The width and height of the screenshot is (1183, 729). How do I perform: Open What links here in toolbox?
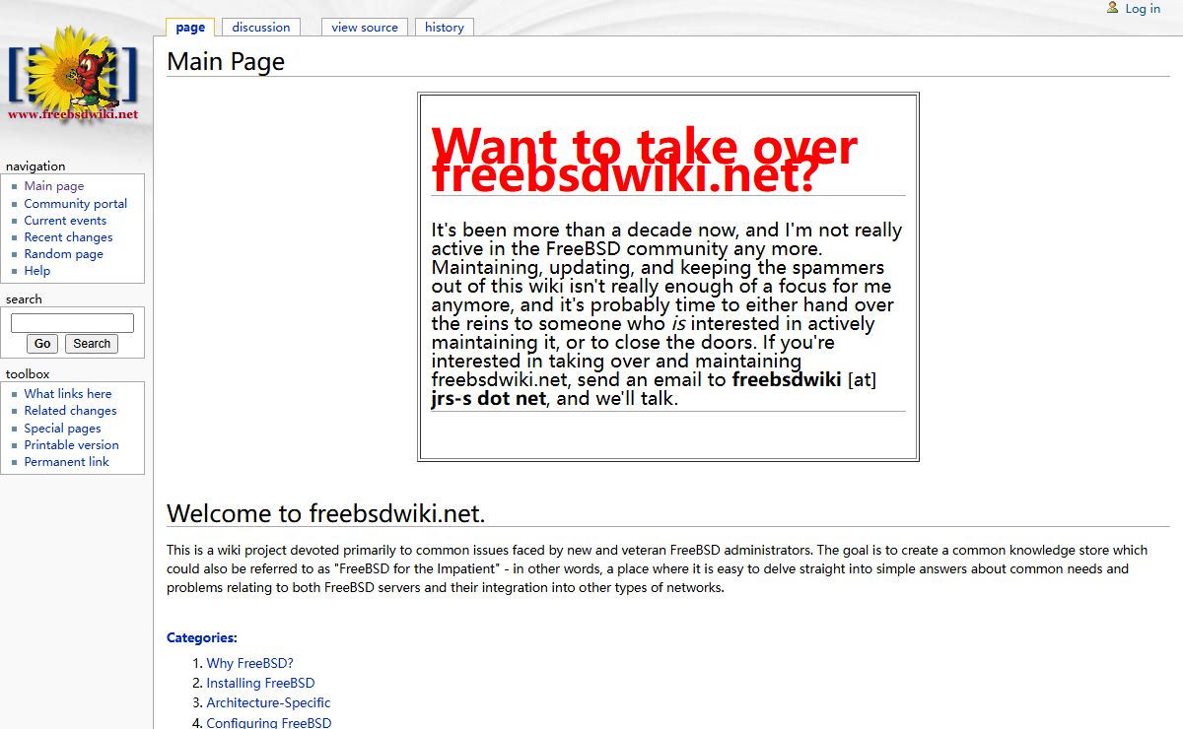pyautogui.click(x=68, y=394)
